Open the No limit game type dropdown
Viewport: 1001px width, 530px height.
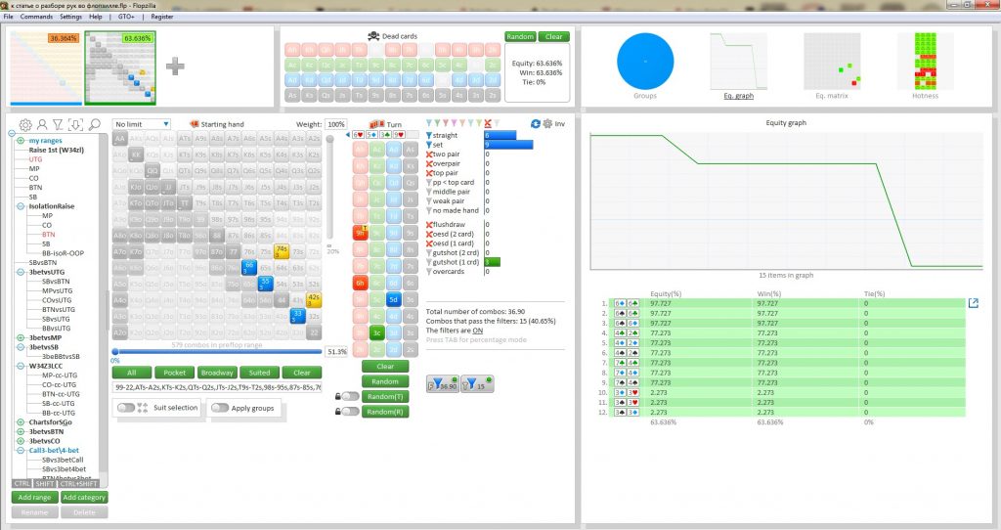142,124
